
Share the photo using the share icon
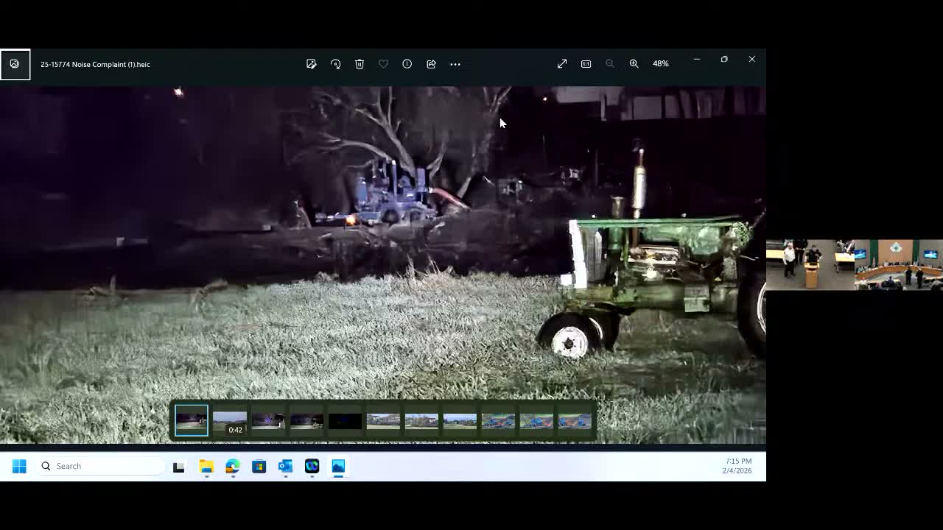click(x=431, y=64)
